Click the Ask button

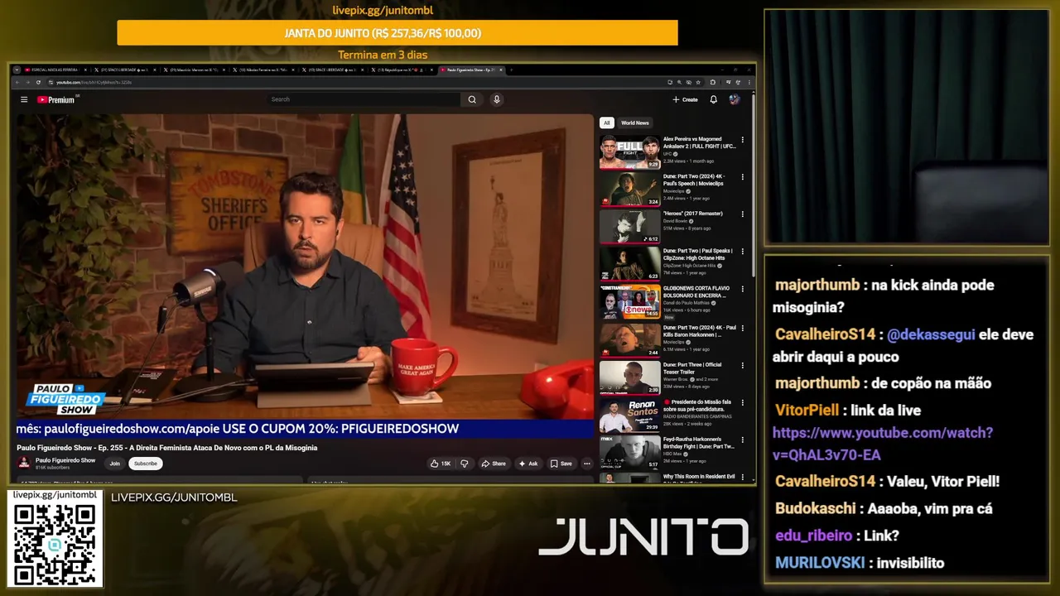click(x=528, y=464)
